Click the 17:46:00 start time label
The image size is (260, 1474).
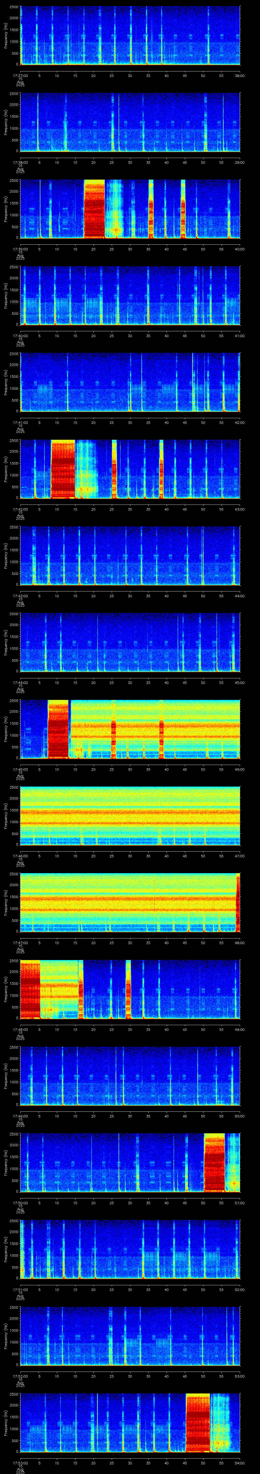[20, 856]
